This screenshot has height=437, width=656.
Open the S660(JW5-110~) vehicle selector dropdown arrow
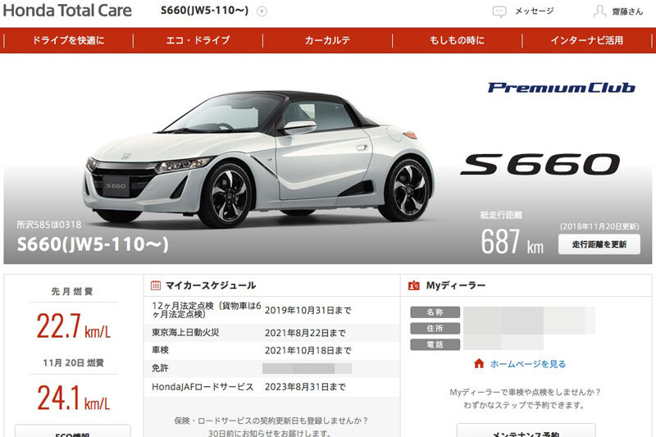262,11
